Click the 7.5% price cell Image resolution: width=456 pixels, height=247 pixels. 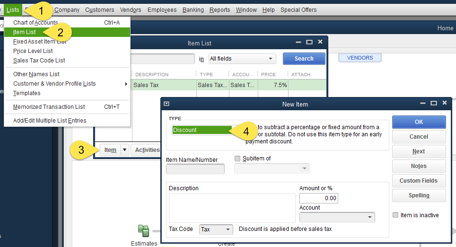click(273, 85)
